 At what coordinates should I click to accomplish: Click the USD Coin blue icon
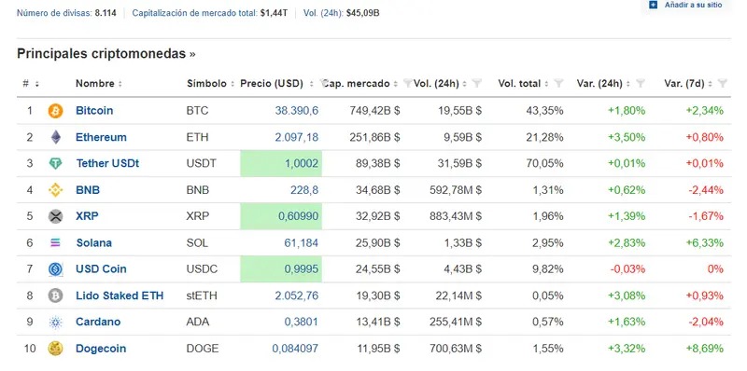(x=55, y=269)
